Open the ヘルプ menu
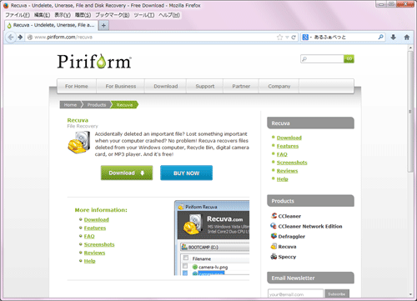The height and width of the screenshot is (301, 417). tap(169, 15)
